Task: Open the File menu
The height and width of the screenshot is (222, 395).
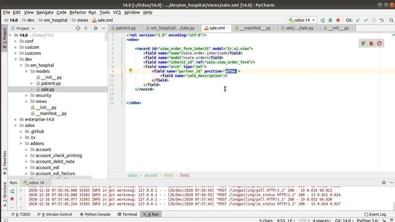Action: tap(6, 12)
